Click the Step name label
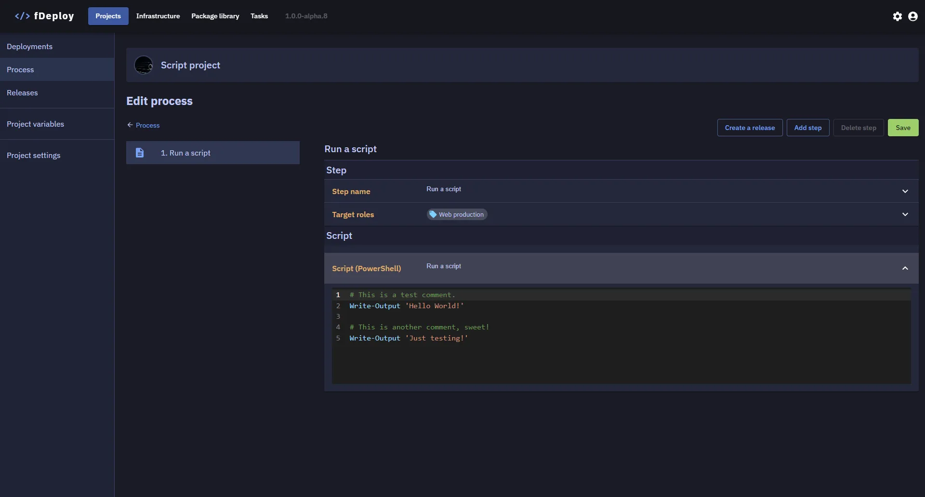This screenshot has width=925, height=497. coord(351,191)
